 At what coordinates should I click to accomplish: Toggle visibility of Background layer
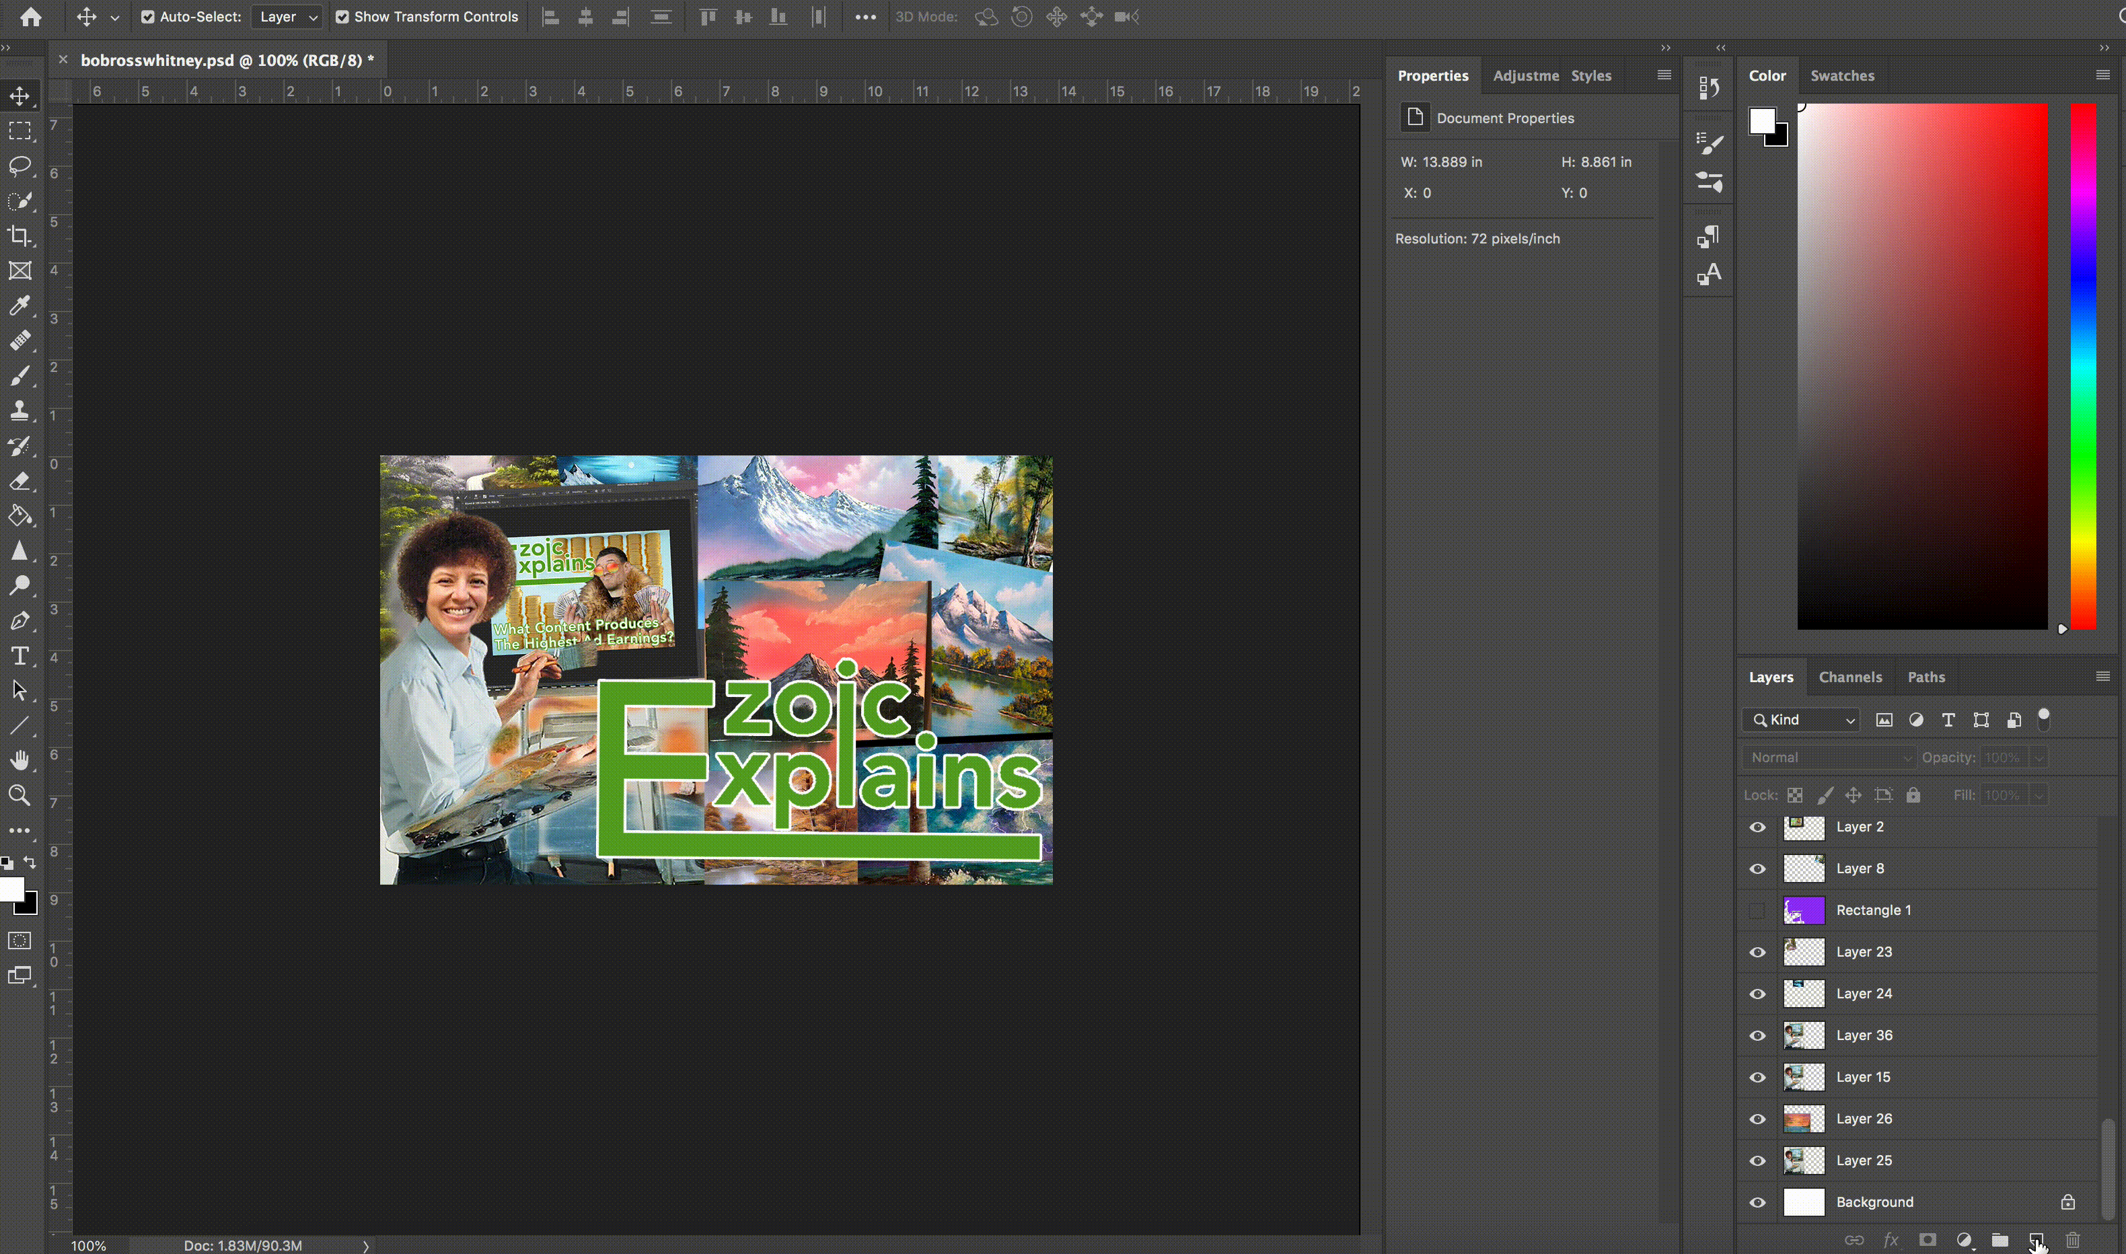coord(1757,1202)
